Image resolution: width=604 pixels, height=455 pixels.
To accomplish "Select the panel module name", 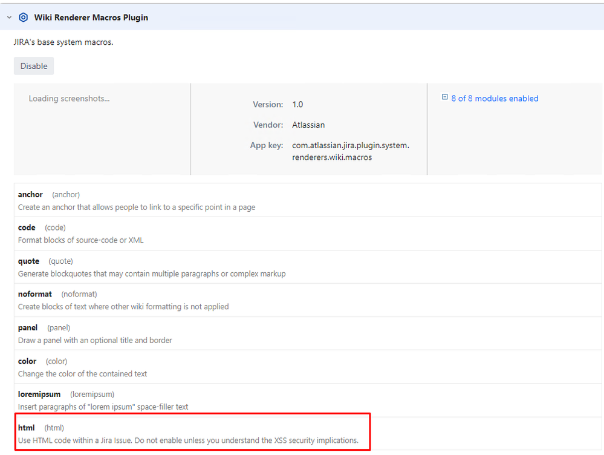I will 28,327.
